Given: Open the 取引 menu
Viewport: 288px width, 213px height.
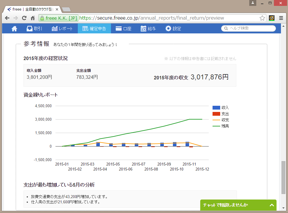Looking at the screenshot, I should point(34,29).
